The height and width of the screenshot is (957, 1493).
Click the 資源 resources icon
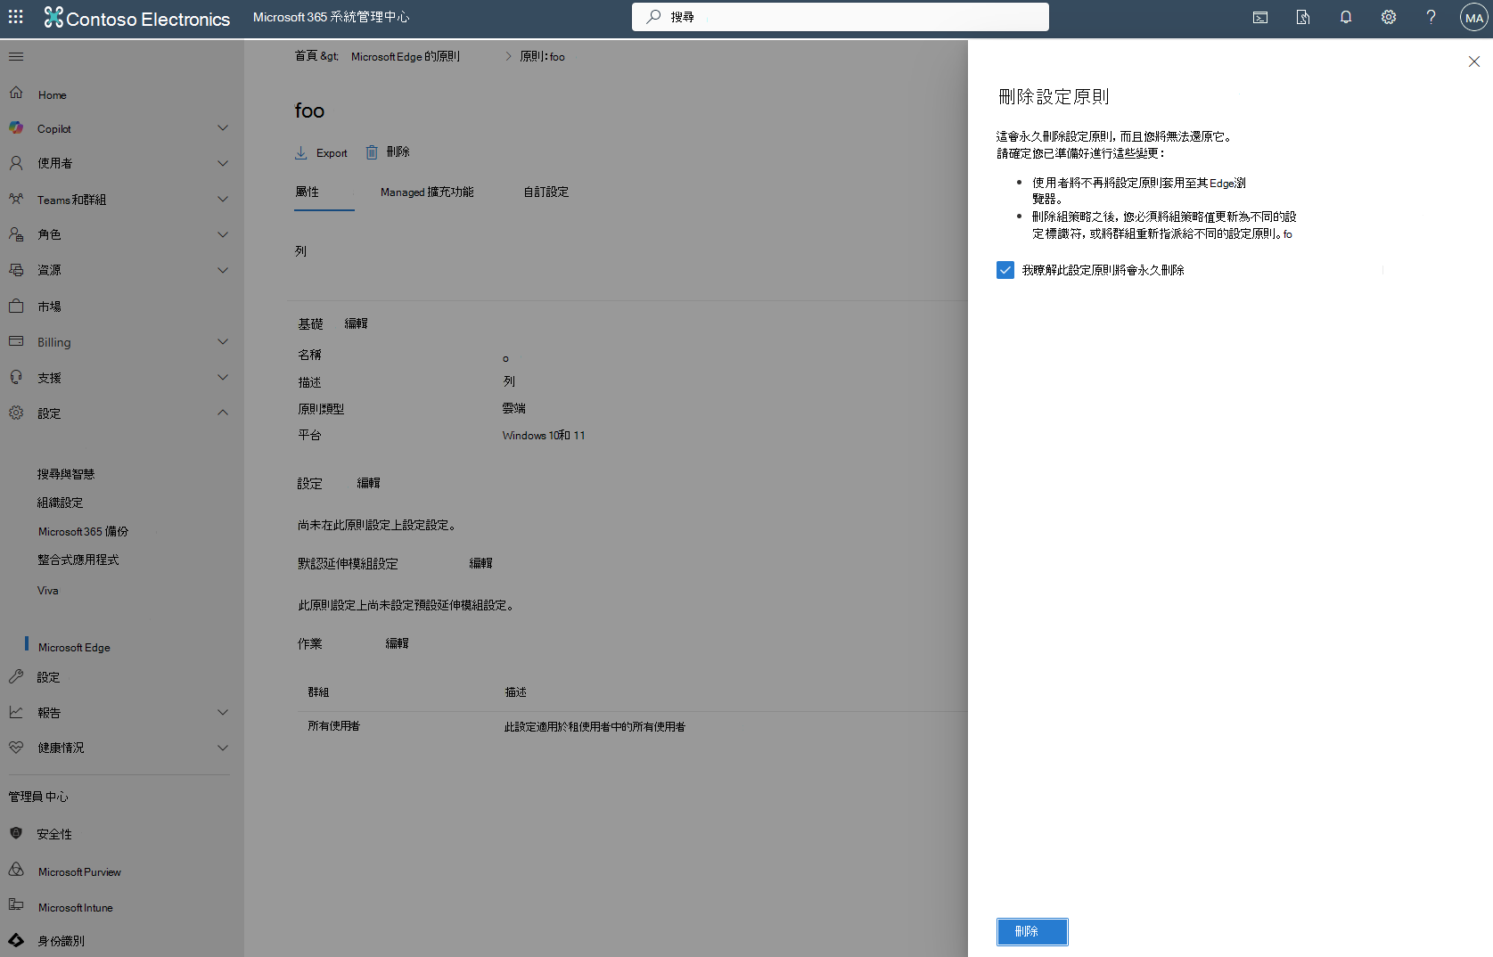tap(16, 269)
